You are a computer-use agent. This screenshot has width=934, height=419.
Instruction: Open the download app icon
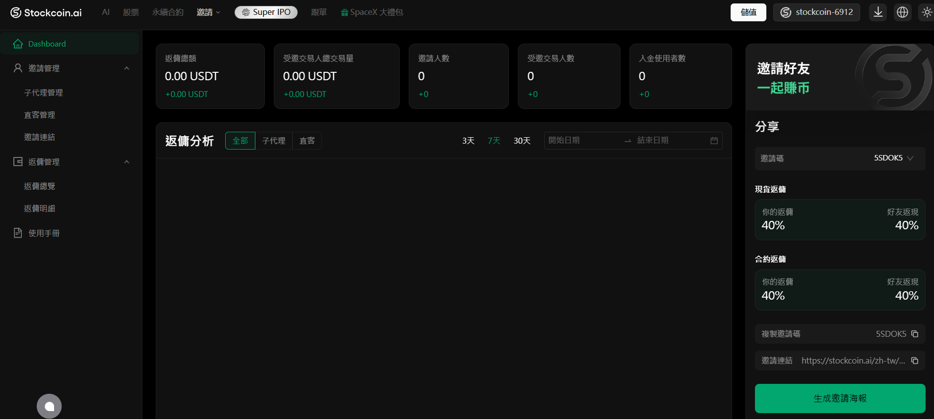[x=878, y=12]
